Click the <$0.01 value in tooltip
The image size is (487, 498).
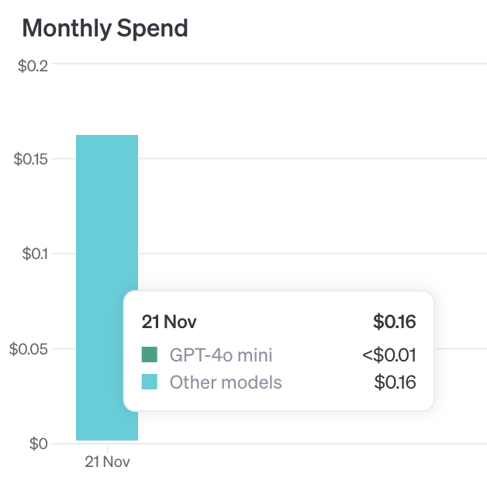(x=389, y=355)
